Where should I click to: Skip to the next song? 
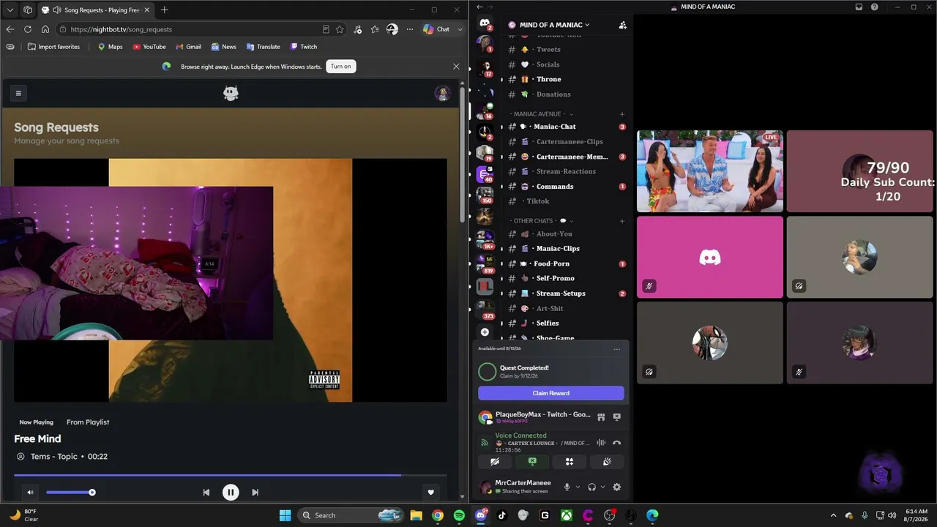click(x=255, y=493)
